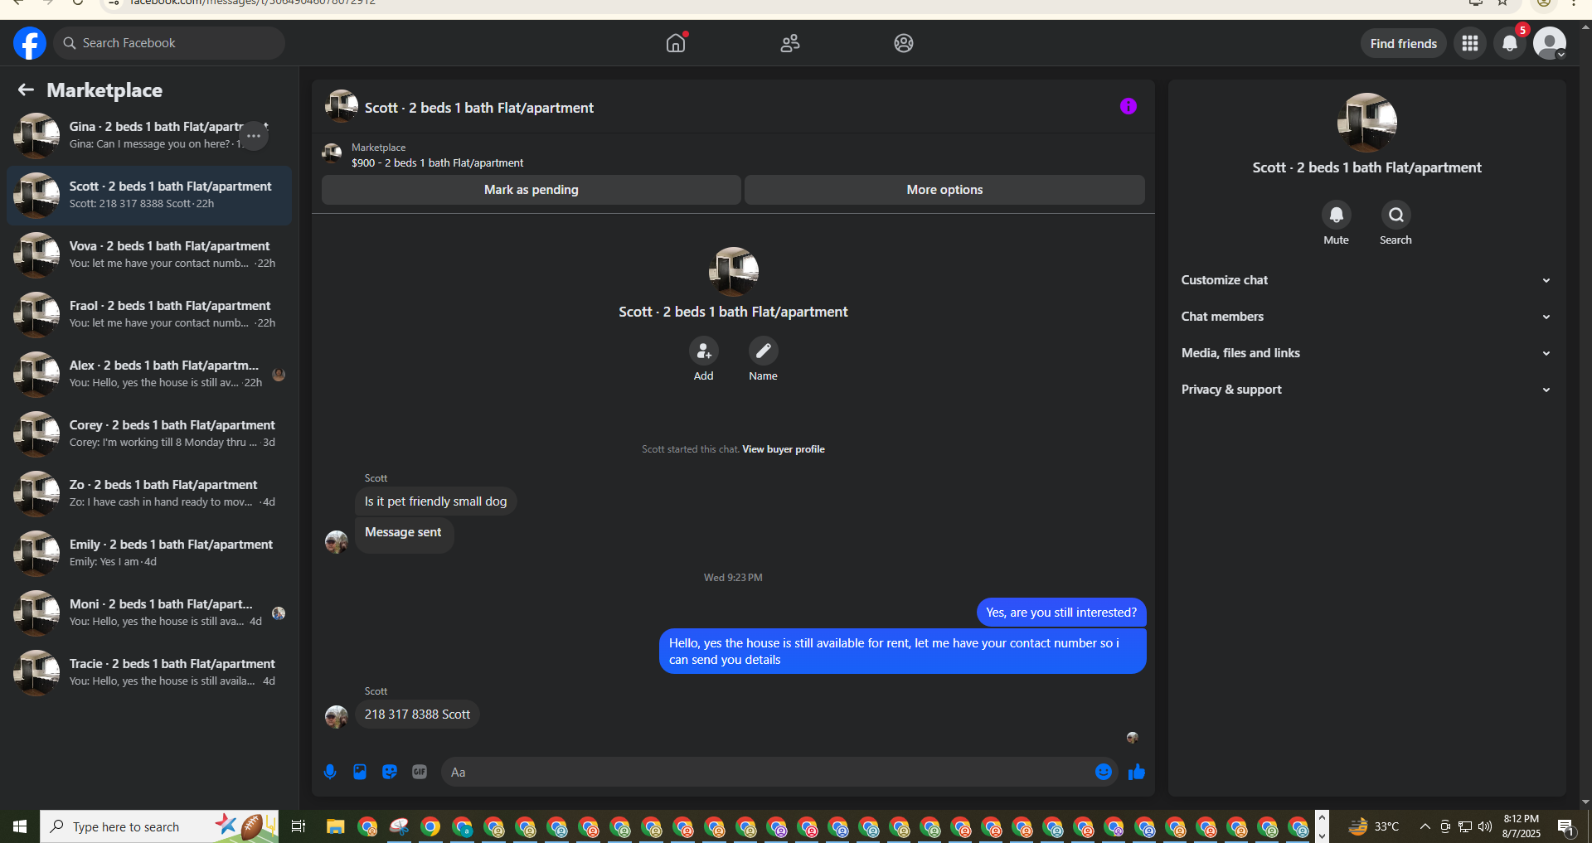Open the View buyer profile link
This screenshot has width=1592, height=843.
(784, 449)
